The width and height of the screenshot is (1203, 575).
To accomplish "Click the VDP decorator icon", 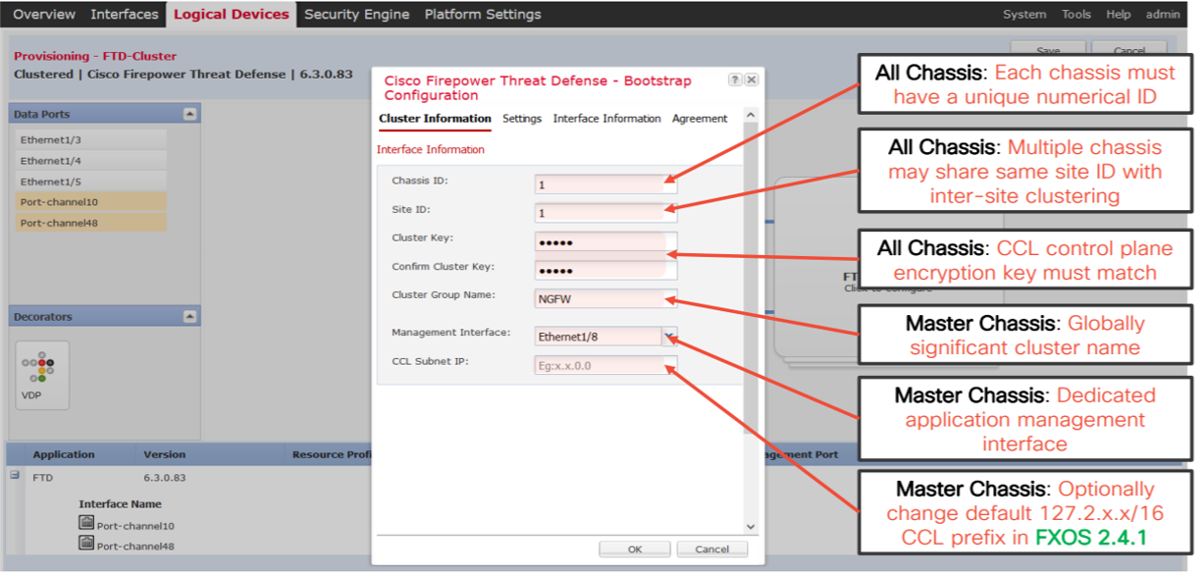I will pyautogui.click(x=41, y=374).
